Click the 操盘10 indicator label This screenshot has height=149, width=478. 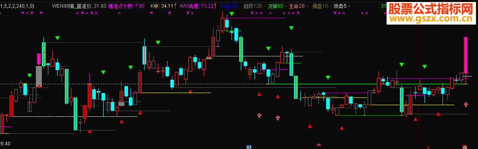322,6
